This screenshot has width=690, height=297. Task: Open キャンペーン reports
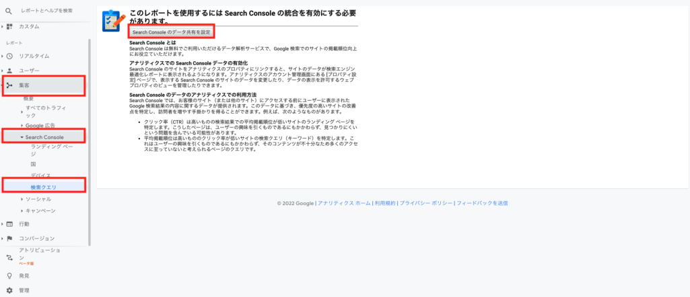click(40, 211)
